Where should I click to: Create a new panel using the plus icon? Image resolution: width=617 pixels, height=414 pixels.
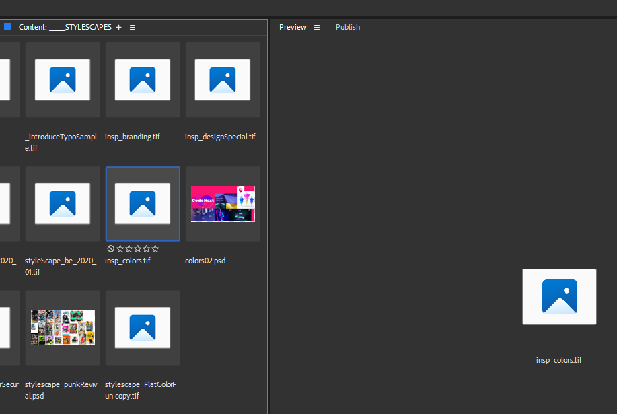click(118, 27)
